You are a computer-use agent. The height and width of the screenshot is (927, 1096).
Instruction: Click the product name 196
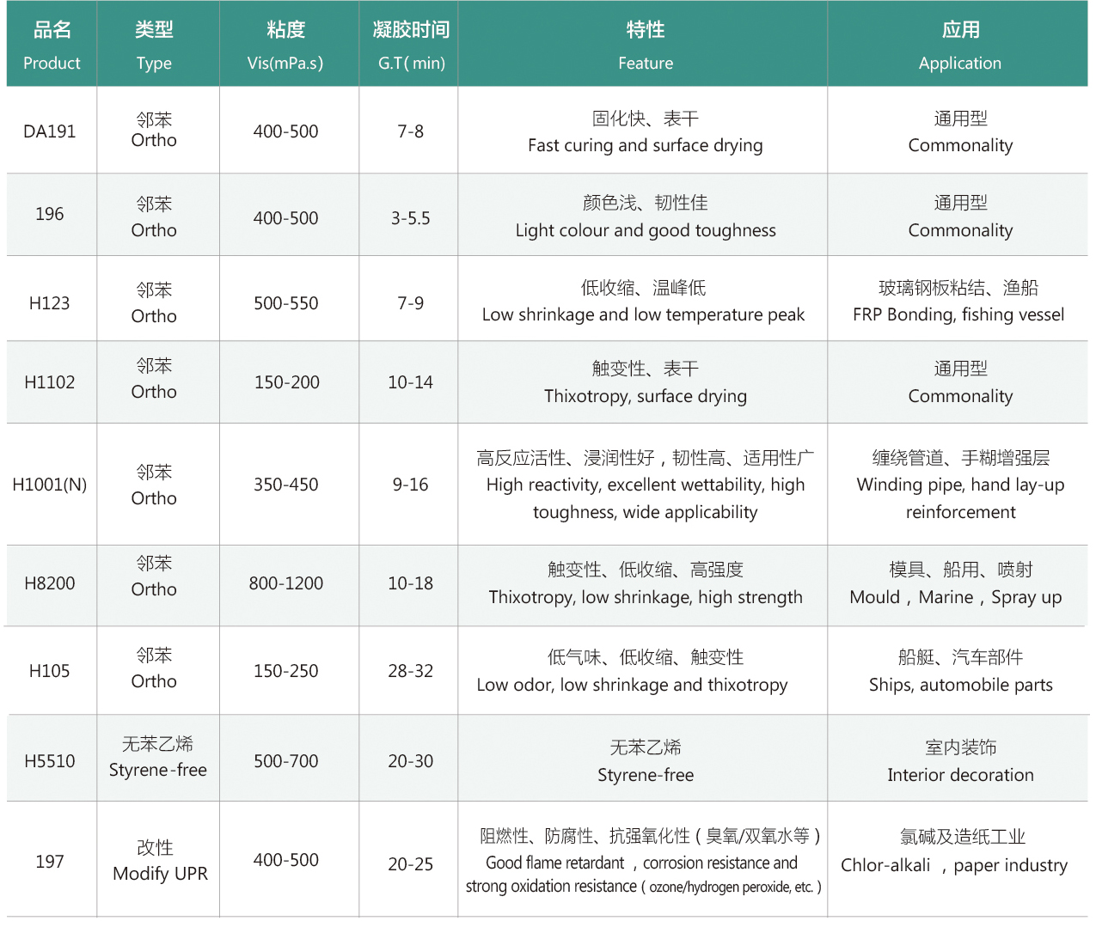coord(50,214)
